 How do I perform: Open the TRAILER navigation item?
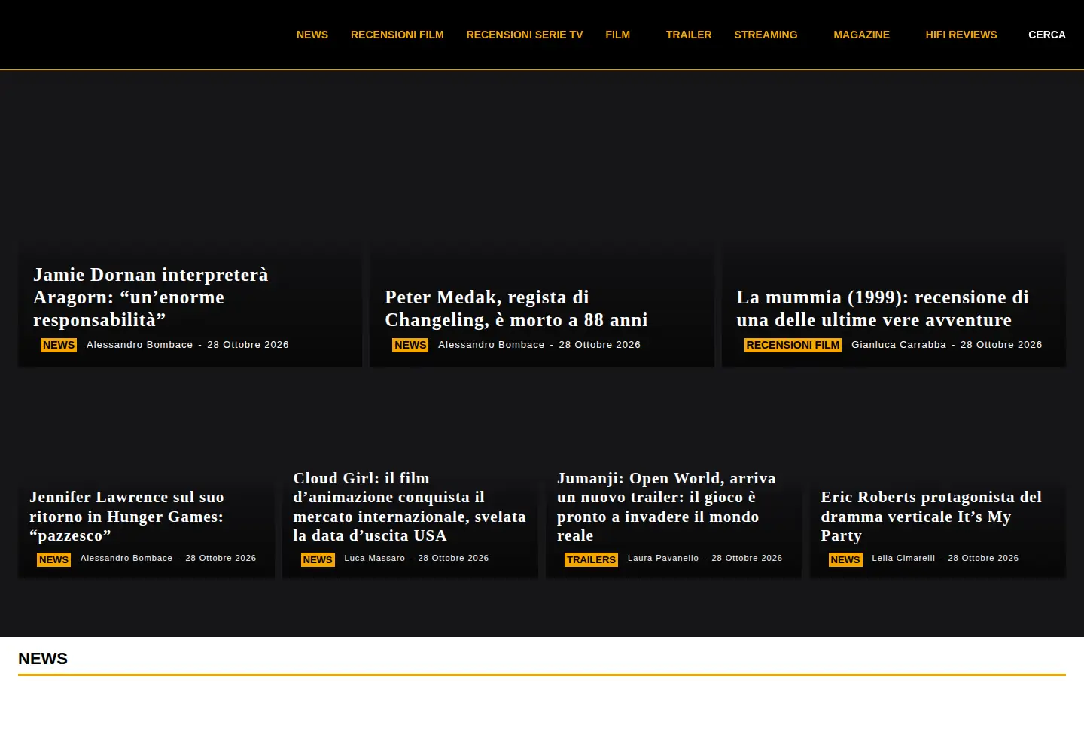pos(689,35)
